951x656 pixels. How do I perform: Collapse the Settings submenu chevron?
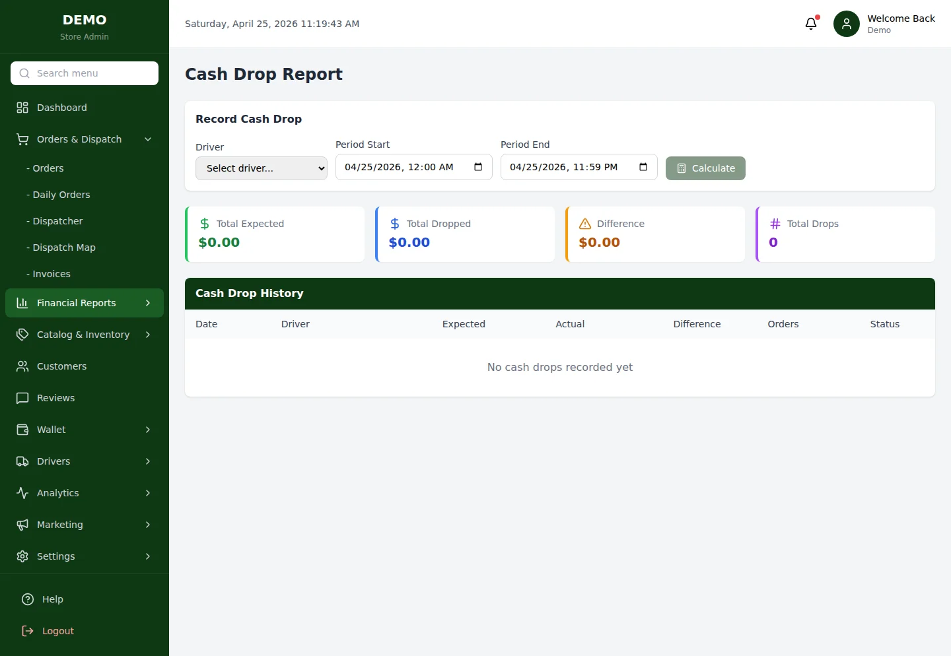tap(147, 556)
